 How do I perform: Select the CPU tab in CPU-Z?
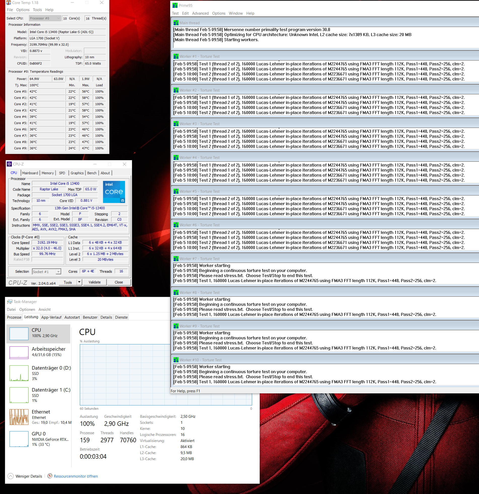tap(14, 173)
